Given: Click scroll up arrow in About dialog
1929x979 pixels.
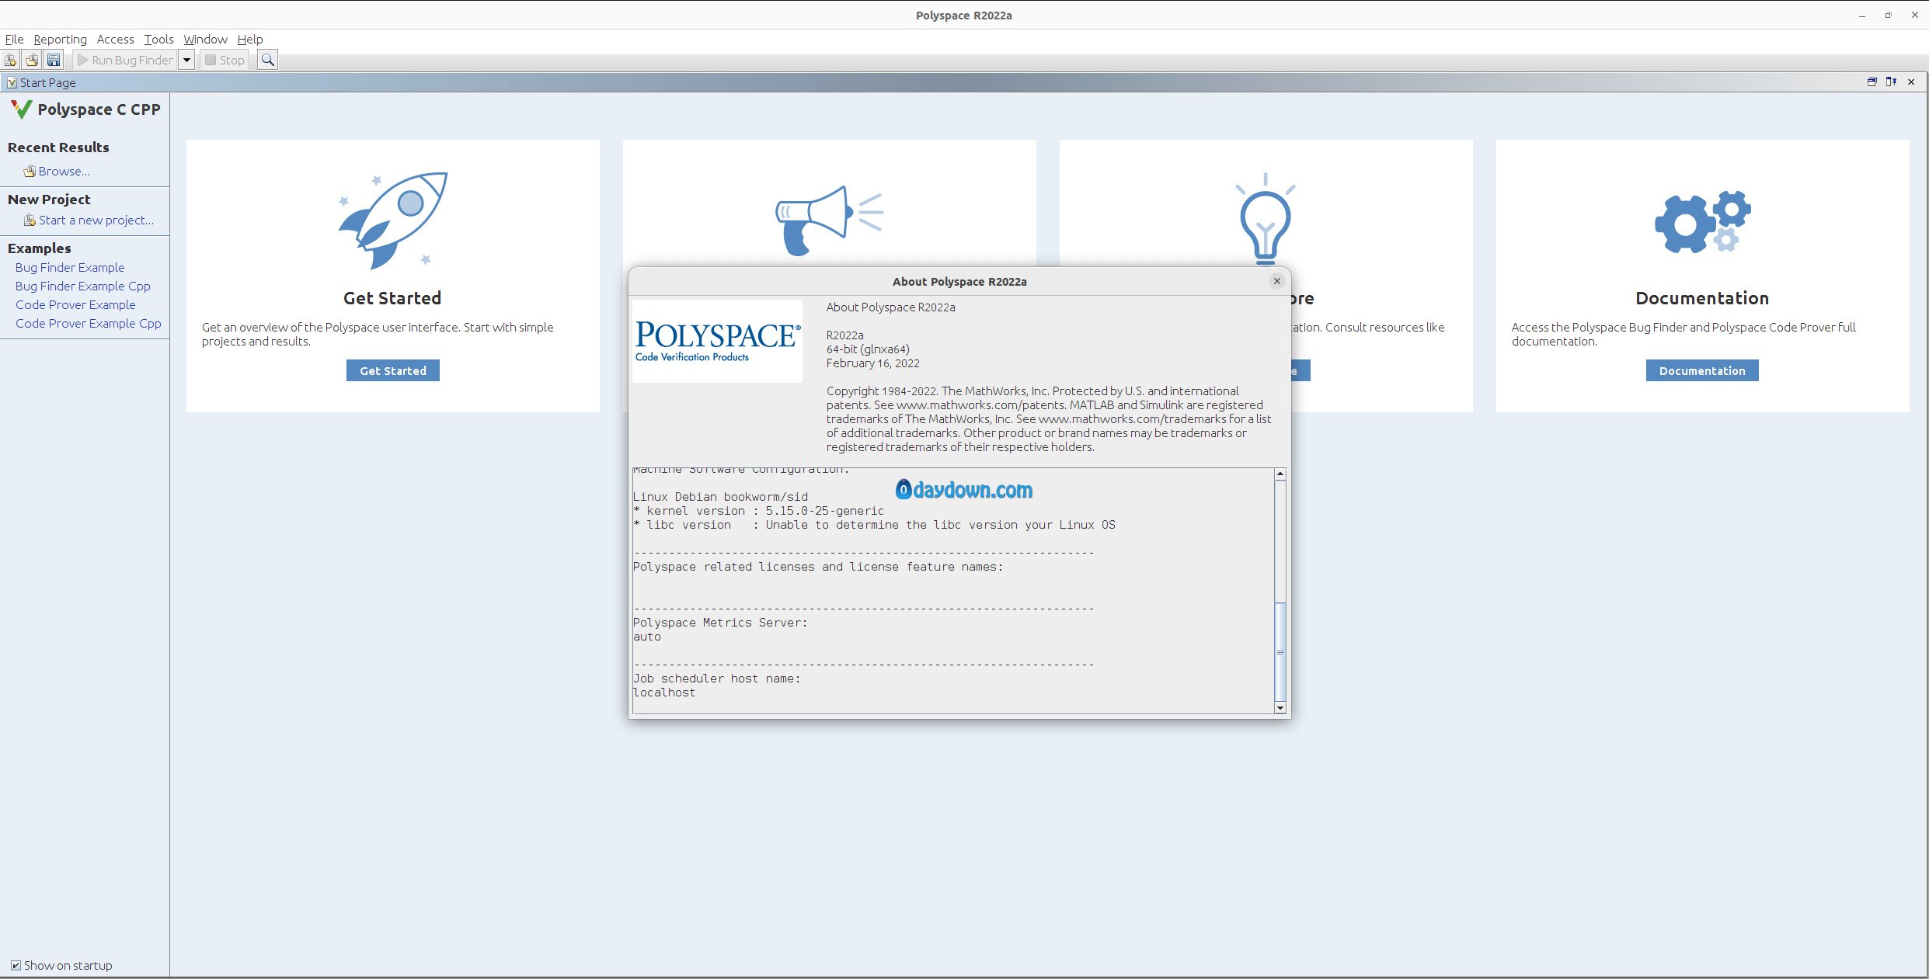Looking at the screenshot, I should click(x=1280, y=474).
